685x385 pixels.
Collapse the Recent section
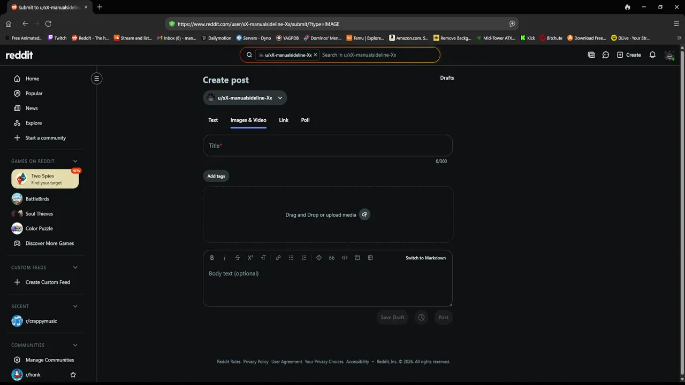point(75,306)
